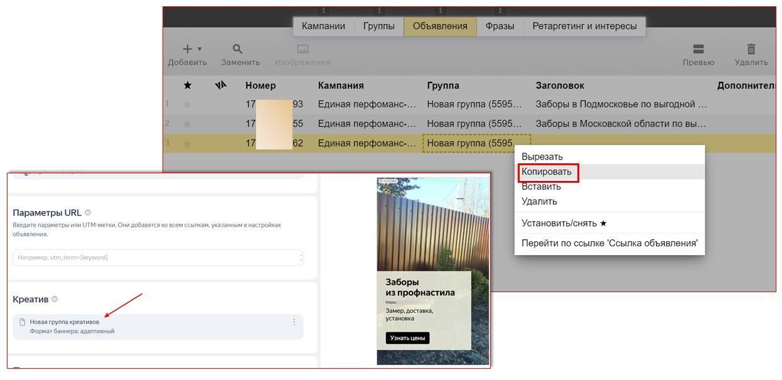Select Перейти по ссылке 'Ссылка объявления' menu entry
The width and height of the screenshot is (782, 380).
coord(609,243)
